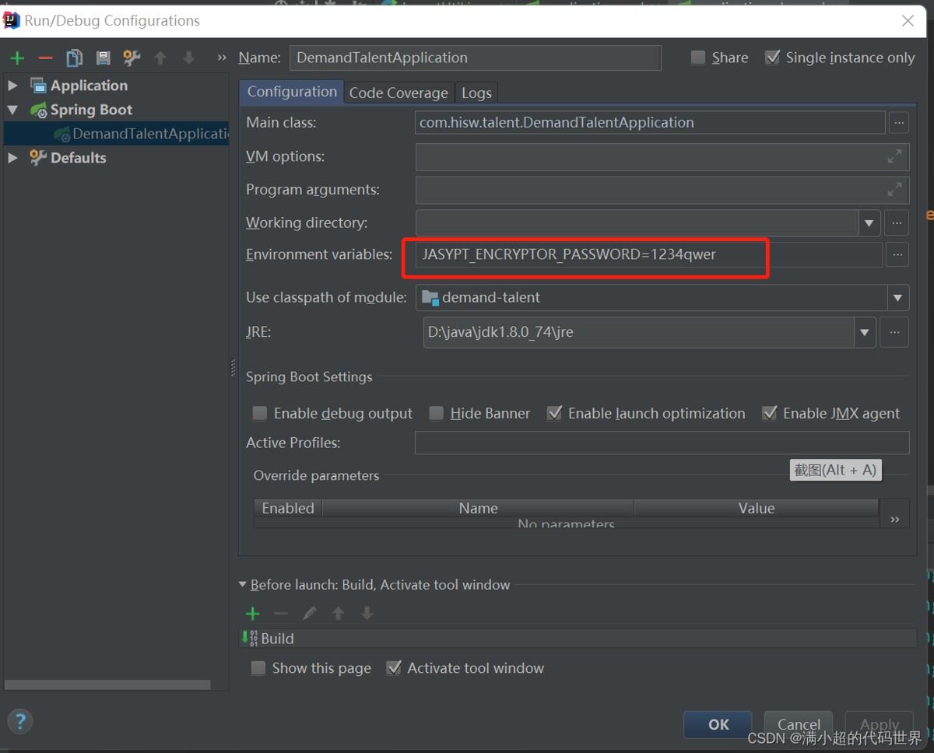This screenshot has width=934, height=753.
Task: Expand the Defaults tree node
Action: tap(12, 158)
